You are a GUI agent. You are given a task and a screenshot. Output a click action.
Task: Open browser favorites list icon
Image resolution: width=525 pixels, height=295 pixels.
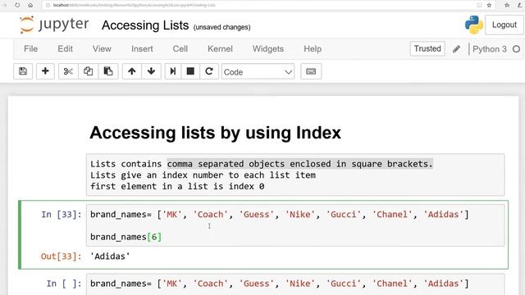pos(507,5)
